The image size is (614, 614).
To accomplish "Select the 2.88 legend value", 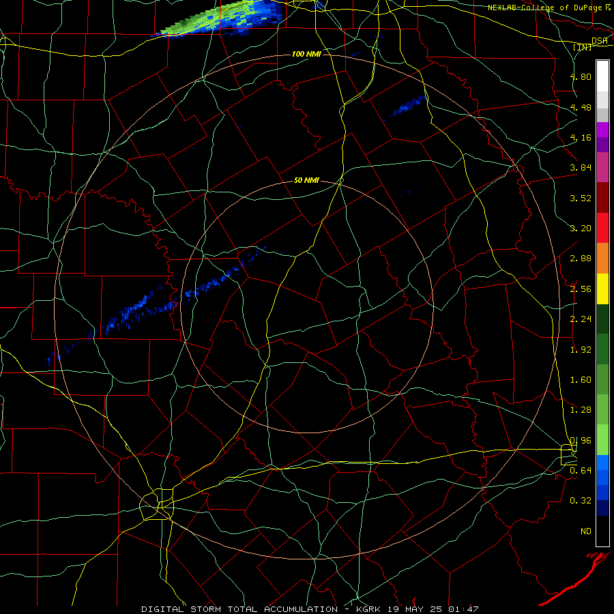I will pyautogui.click(x=581, y=259).
